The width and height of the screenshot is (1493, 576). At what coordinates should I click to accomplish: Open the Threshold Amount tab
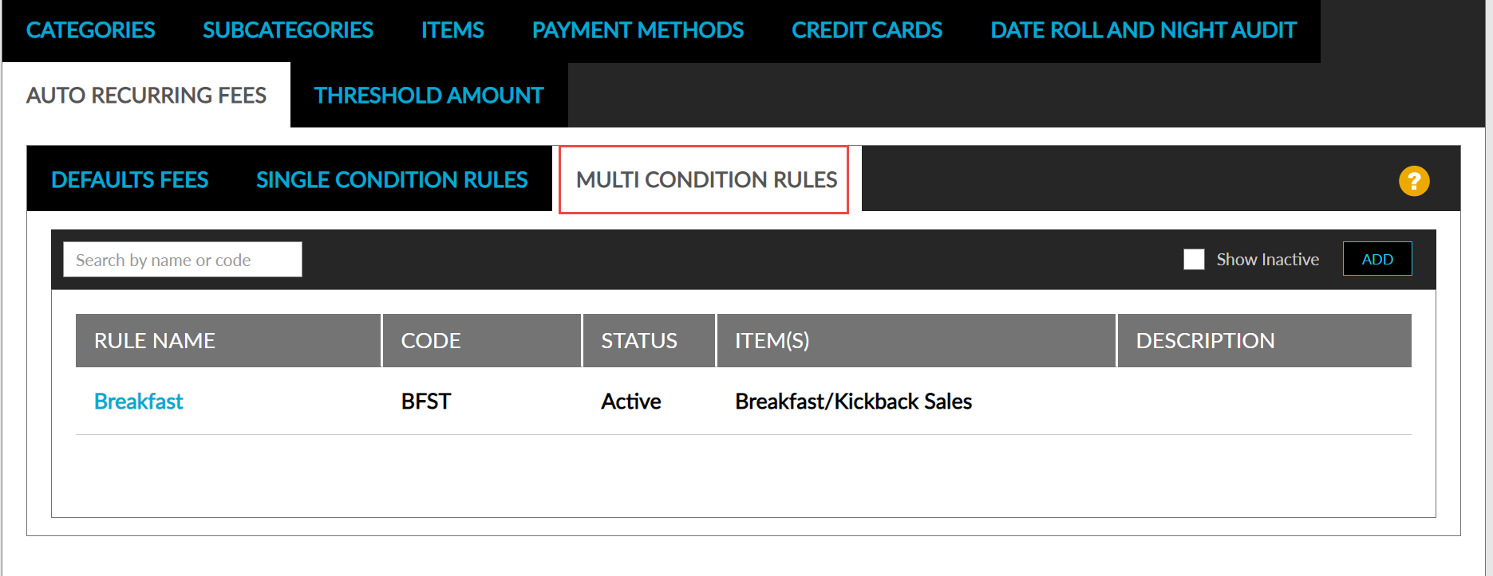point(429,96)
